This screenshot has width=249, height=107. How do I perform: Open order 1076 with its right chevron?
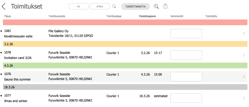point(244,77)
